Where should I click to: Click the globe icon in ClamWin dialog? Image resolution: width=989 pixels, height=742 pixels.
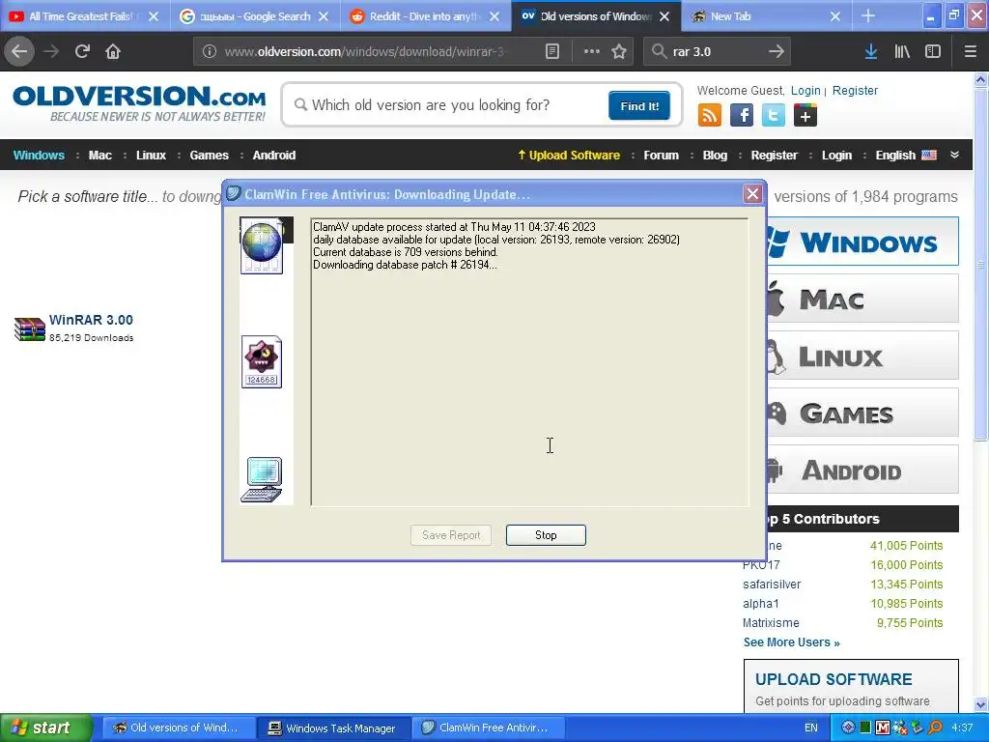click(x=262, y=246)
